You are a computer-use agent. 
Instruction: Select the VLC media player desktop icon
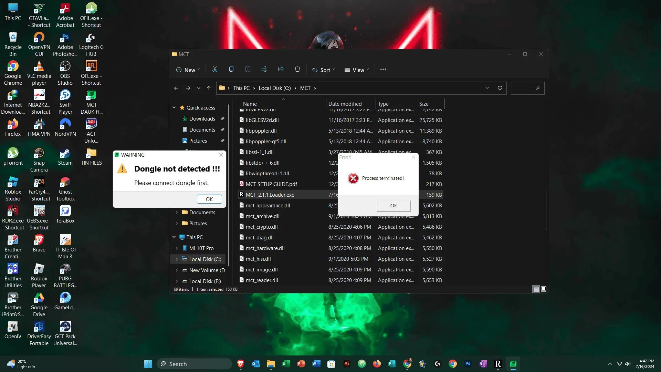click(x=39, y=73)
